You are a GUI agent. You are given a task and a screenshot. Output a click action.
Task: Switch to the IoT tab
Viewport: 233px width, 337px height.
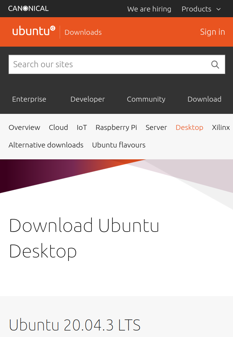click(x=82, y=128)
